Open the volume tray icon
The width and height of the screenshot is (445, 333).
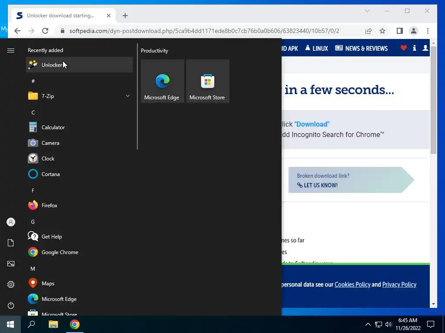pos(389,324)
